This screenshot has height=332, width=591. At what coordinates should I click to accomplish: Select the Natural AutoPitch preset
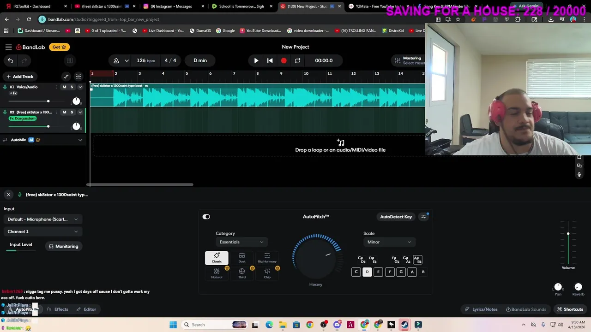[217, 273]
